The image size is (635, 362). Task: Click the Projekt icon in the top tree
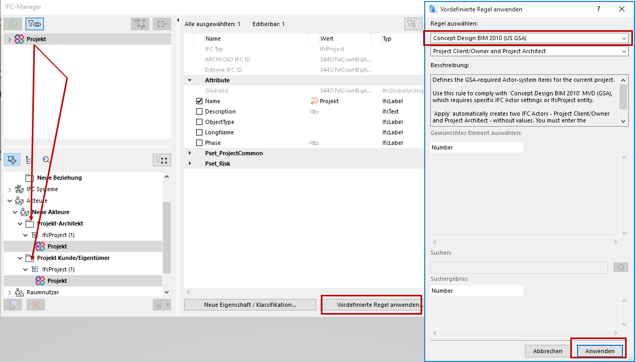point(19,39)
